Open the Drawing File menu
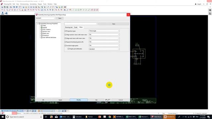 pyautogui.click(x=8, y=4)
